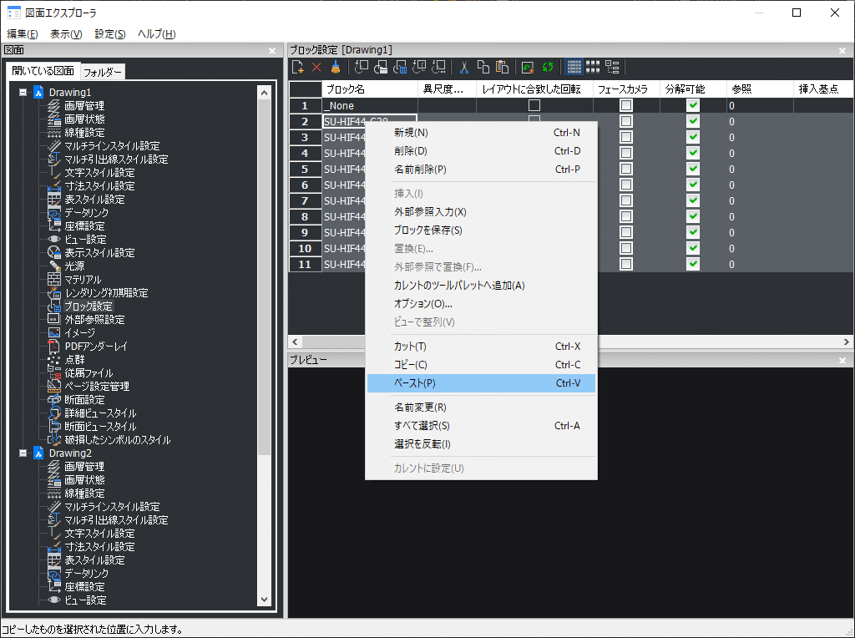Image resolution: width=855 pixels, height=638 pixels.
Task: Click block table scroll left arrow
Action: [x=295, y=342]
